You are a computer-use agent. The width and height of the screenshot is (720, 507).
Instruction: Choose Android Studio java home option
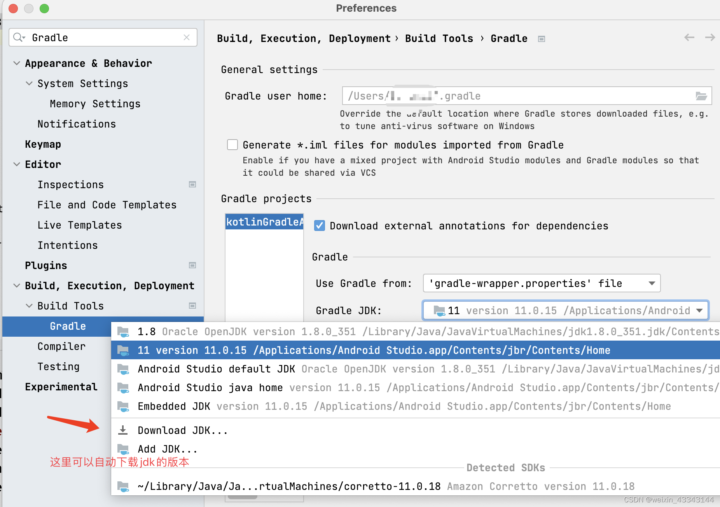[416, 388]
